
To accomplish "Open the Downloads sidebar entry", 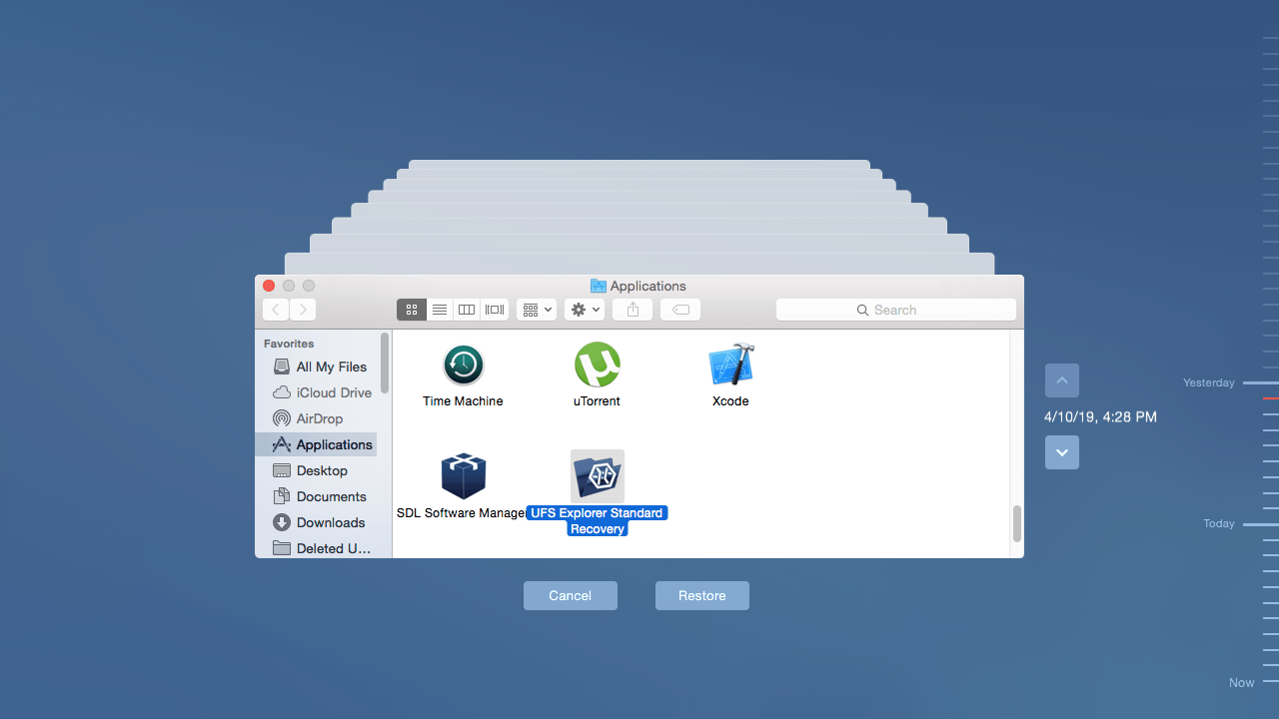I will 330,522.
